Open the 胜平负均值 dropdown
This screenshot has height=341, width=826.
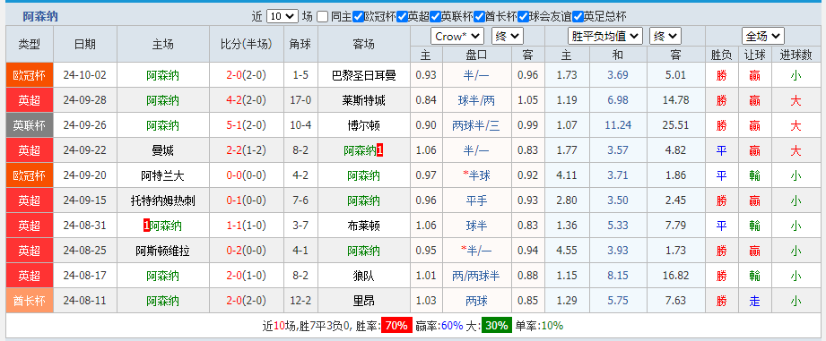click(605, 37)
